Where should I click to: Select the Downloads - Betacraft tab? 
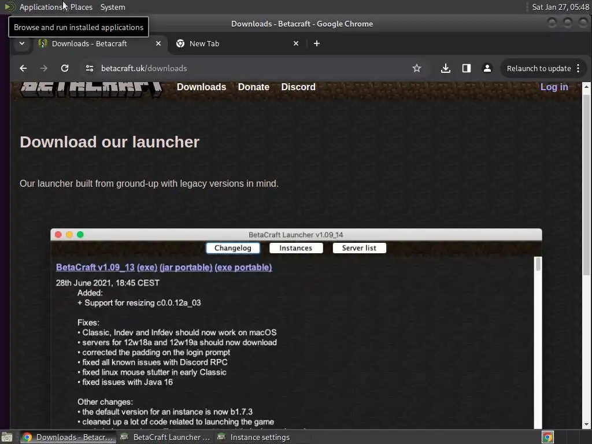click(x=100, y=43)
